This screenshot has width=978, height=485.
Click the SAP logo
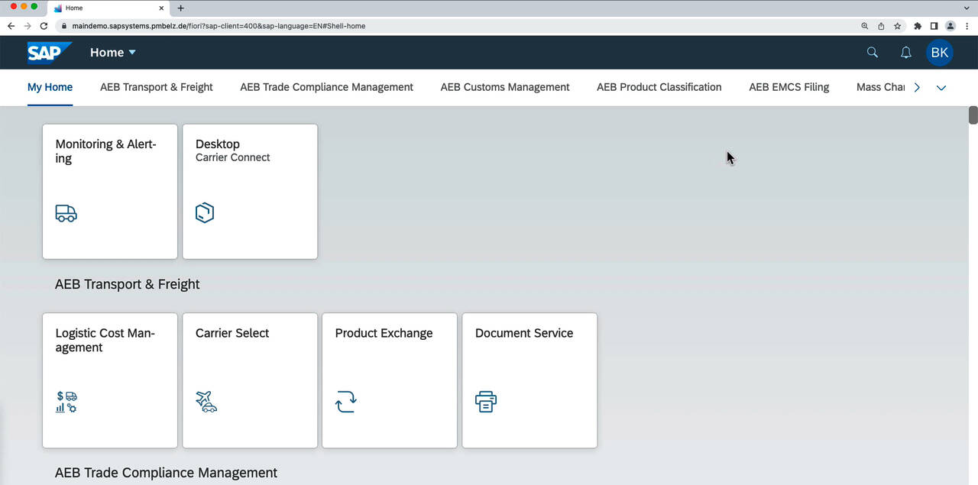coord(48,53)
